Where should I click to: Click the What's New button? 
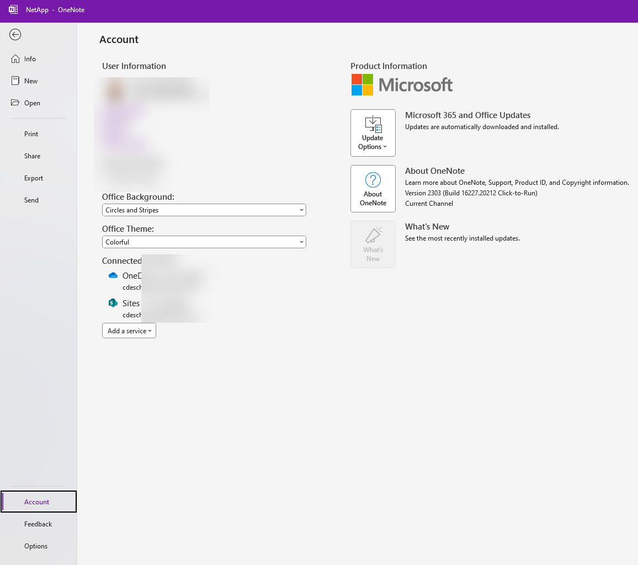click(x=373, y=244)
